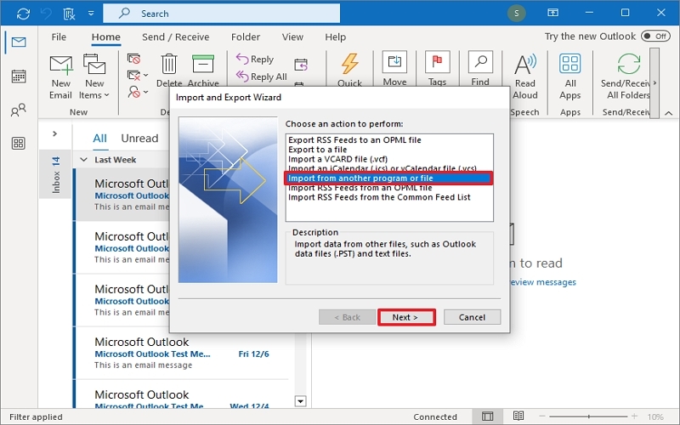Select the Home ribbon tab
The height and width of the screenshot is (425, 680).
click(x=105, y=37)
